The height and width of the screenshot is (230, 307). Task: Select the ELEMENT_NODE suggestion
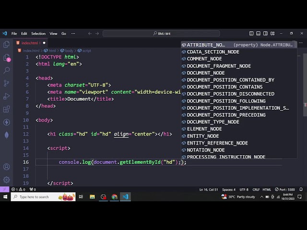[239, 129]
